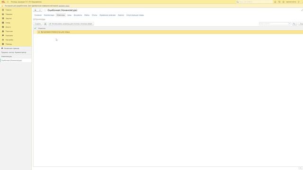The height and width of the screenshot is (170, 303).
Task: Open the Деньги section in the sidebar
Action: 8,27
